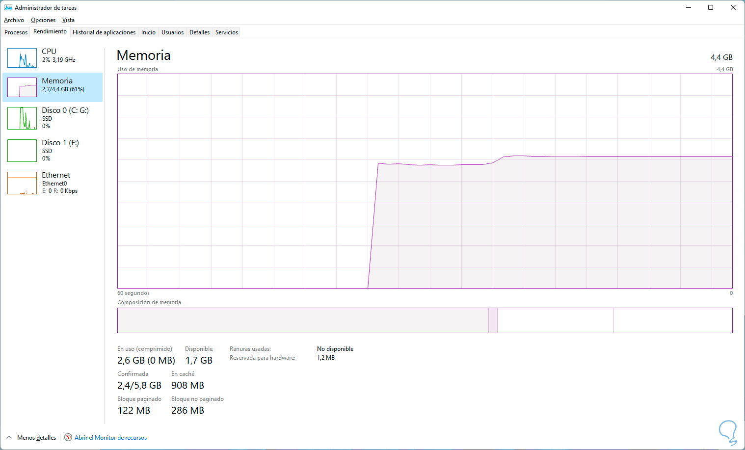Image resolution: width=745 pixels, height=450 pixels.
Task: Minimize the Administrador de tareas window
Action: point(689,8)
